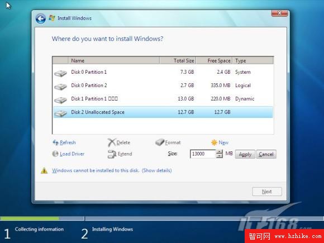
Task: Click the Load Driver disc icon
Action: [x=55, y=154]
